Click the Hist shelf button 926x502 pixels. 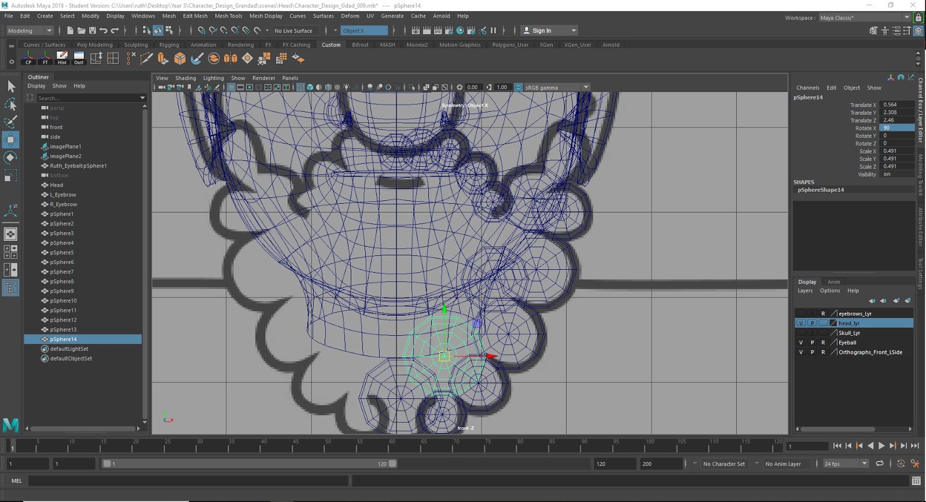point(62,58)
